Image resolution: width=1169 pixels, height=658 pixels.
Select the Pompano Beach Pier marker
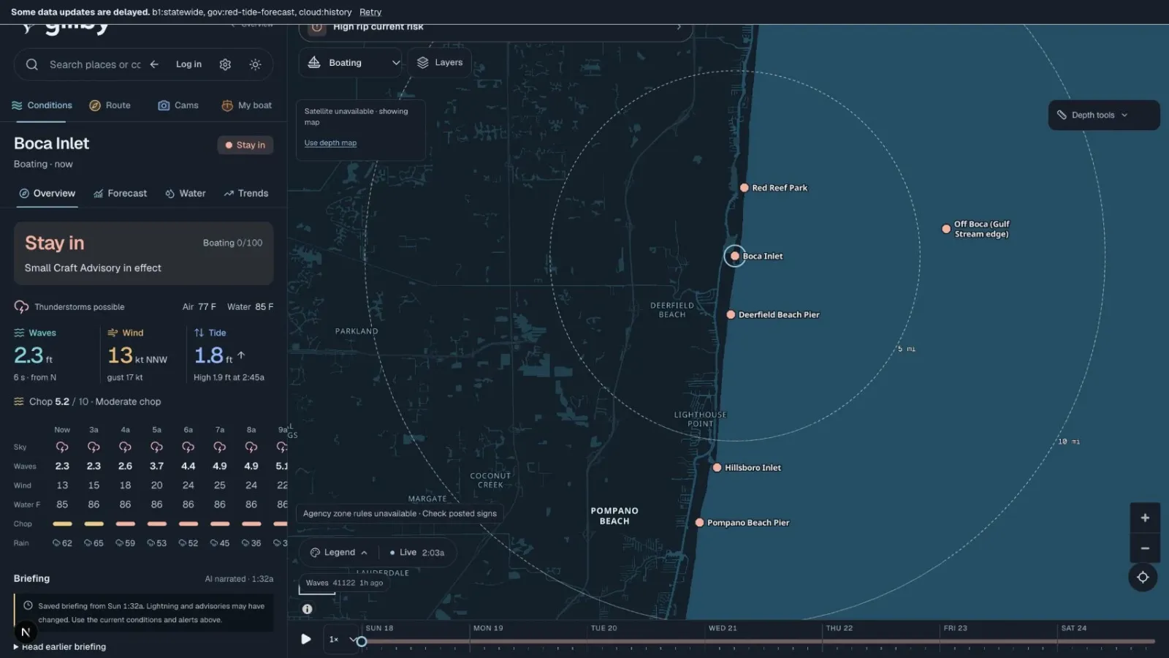699,523
